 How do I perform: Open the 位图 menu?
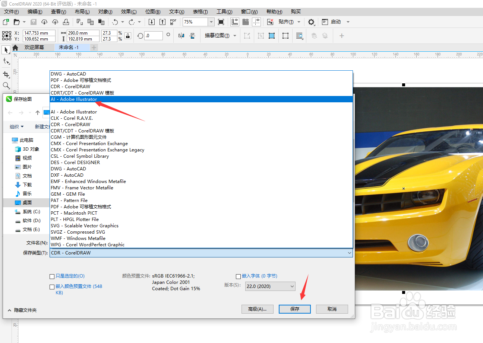[153, 12]
